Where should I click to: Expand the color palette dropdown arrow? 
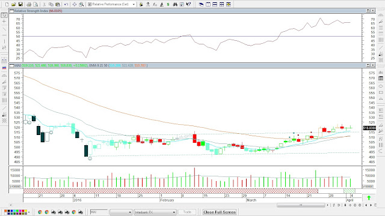tap(29, 212)
